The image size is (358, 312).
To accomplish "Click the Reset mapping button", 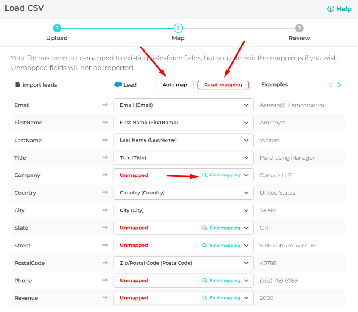I will (223, 85).
